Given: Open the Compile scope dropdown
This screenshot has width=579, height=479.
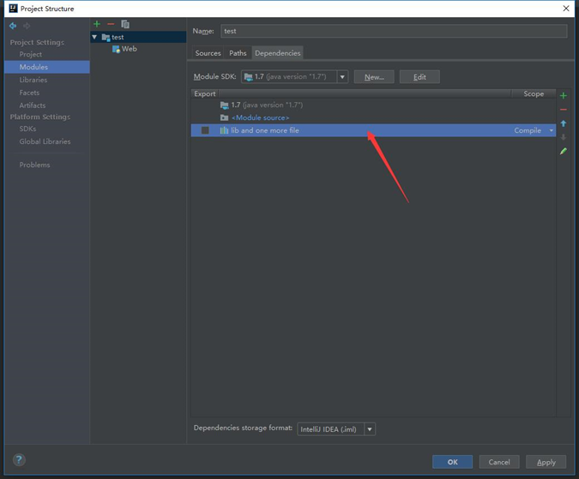Looking at the screenshot, I should pyautogui.click(x=552, y=130).
